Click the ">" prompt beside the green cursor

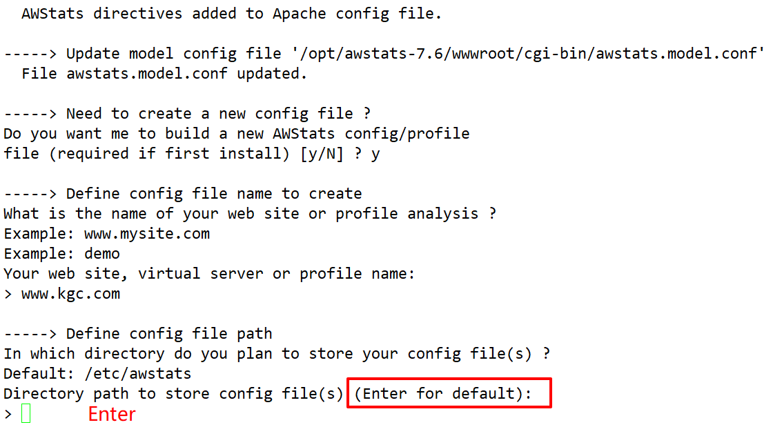tap(8, 414)
